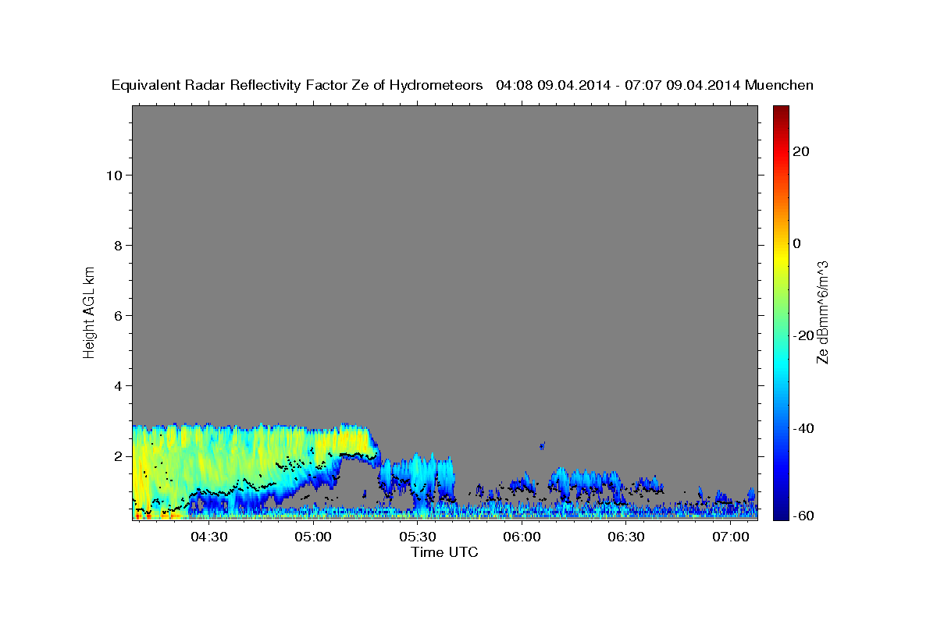
Task: Click the '05:30' time tick label
Action: 418,537
